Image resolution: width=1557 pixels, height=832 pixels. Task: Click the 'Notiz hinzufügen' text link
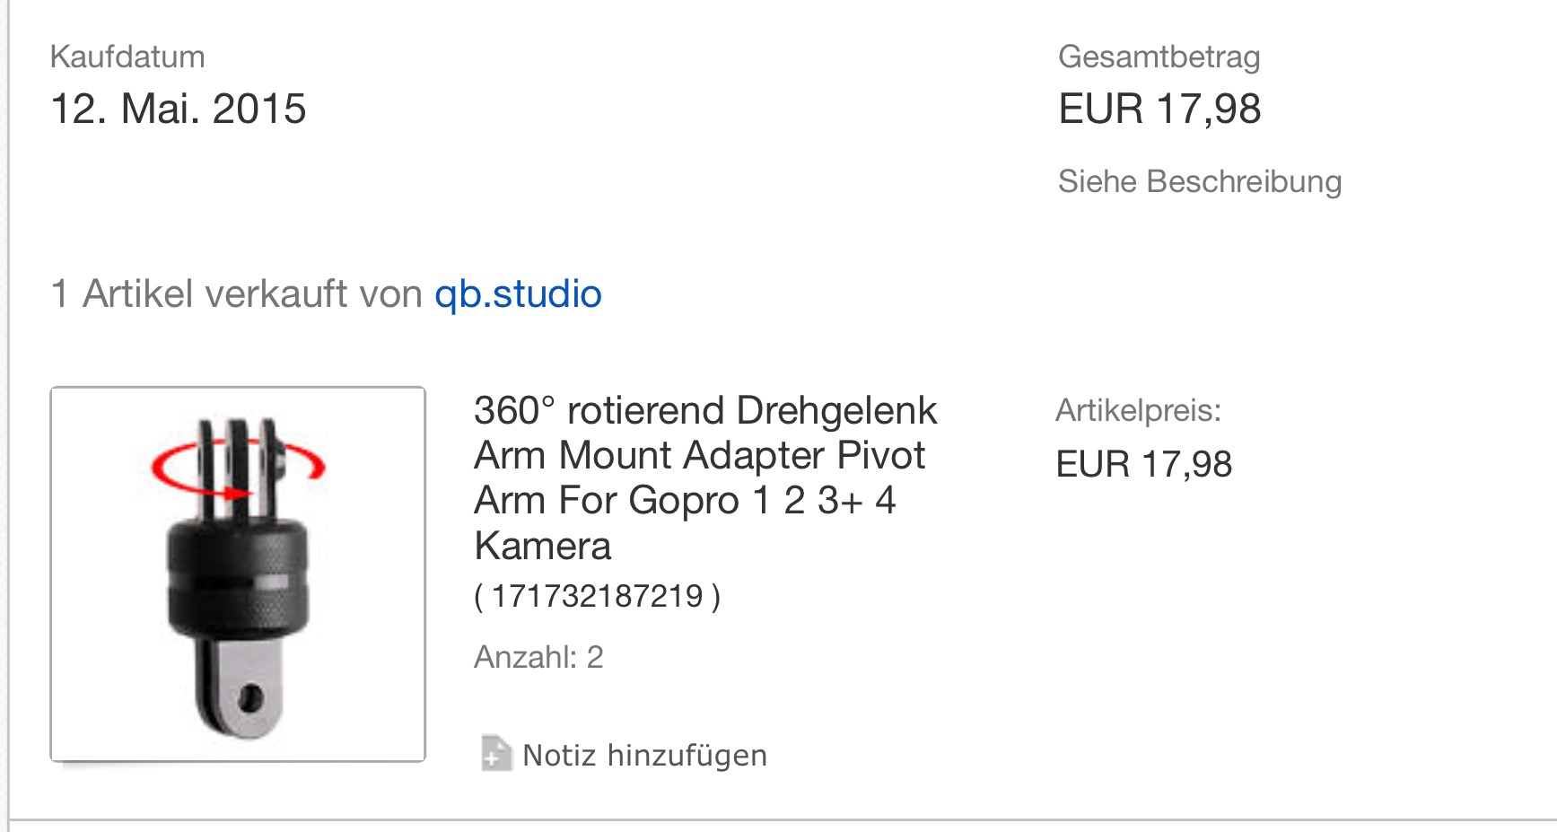pos(644,756)
